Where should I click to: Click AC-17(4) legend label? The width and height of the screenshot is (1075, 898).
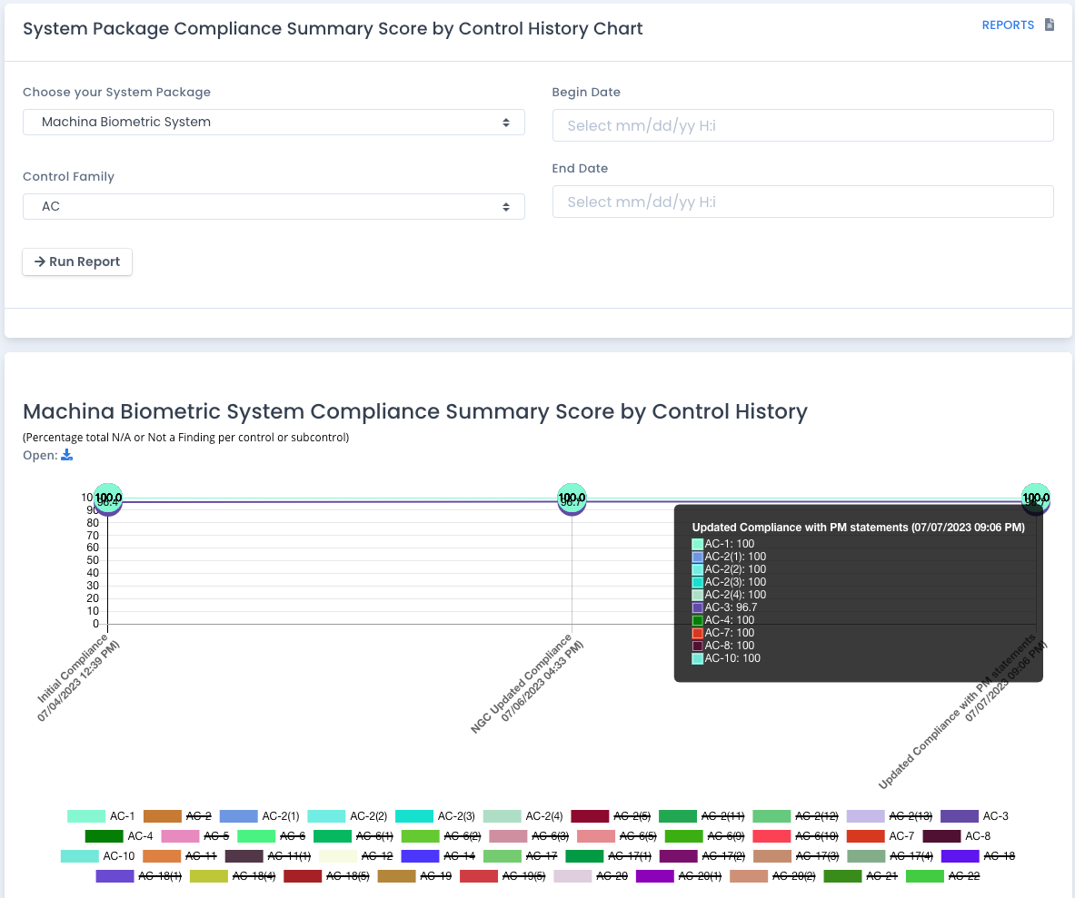point(911,855)
